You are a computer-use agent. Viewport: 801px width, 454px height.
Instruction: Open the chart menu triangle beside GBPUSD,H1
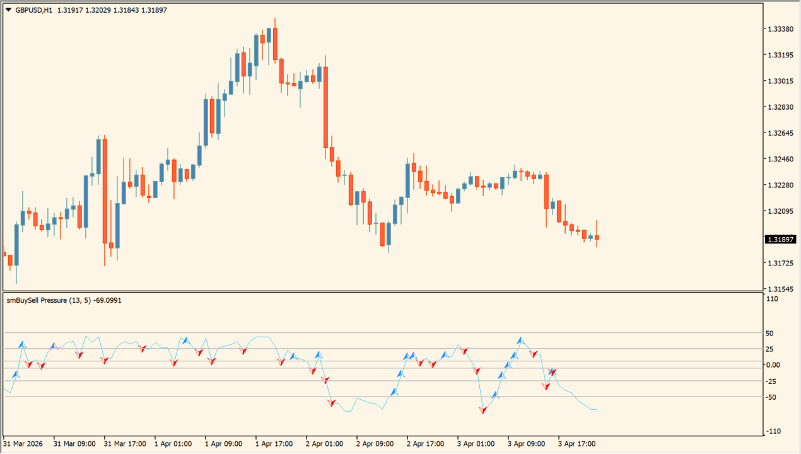pyautogui.click(x=8, y=10)
